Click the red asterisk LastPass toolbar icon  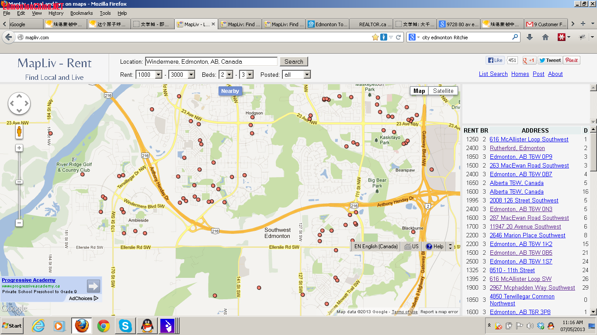[561, 38]
